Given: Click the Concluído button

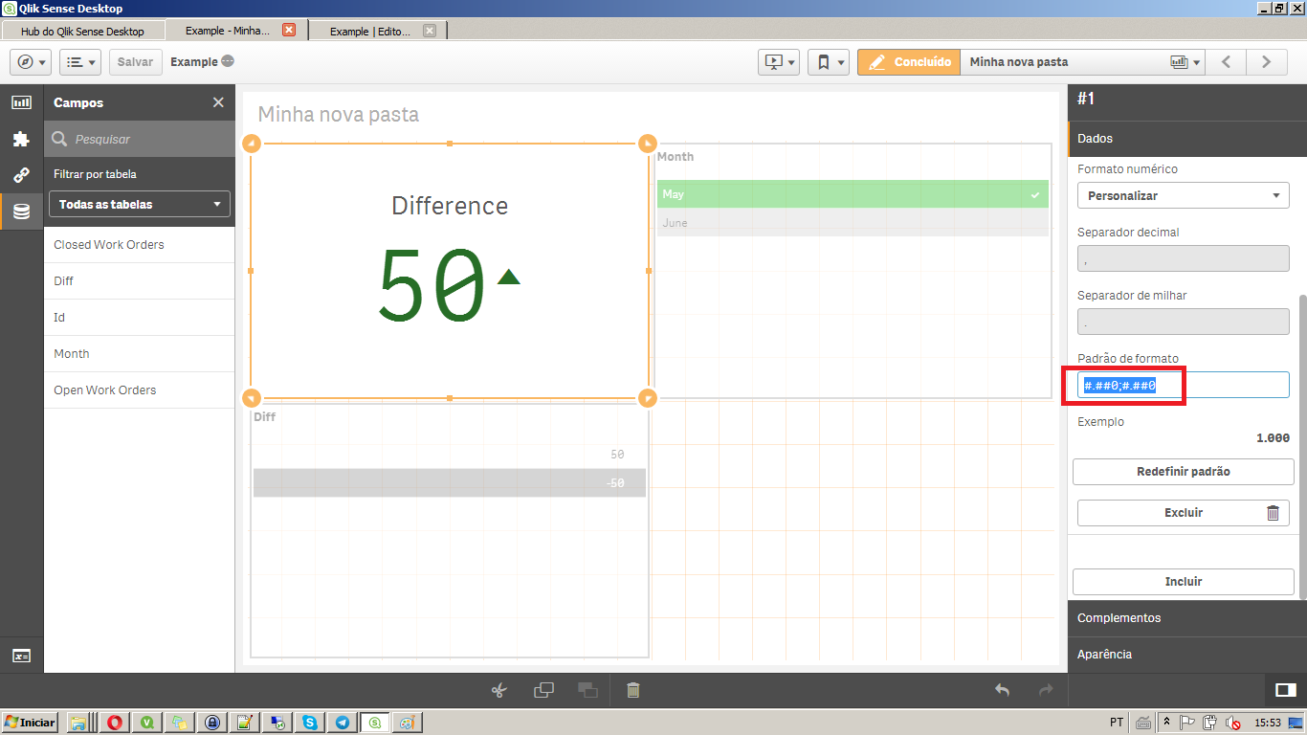Looking at the screenshot, I should pyautogui.click(x=908, y=62).
